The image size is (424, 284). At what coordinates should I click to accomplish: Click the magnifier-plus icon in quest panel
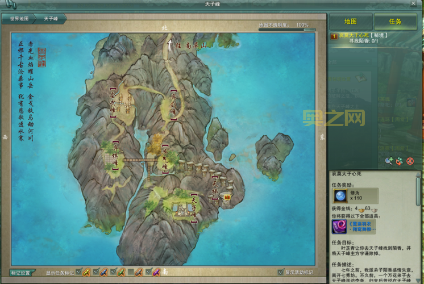(389, 161)
